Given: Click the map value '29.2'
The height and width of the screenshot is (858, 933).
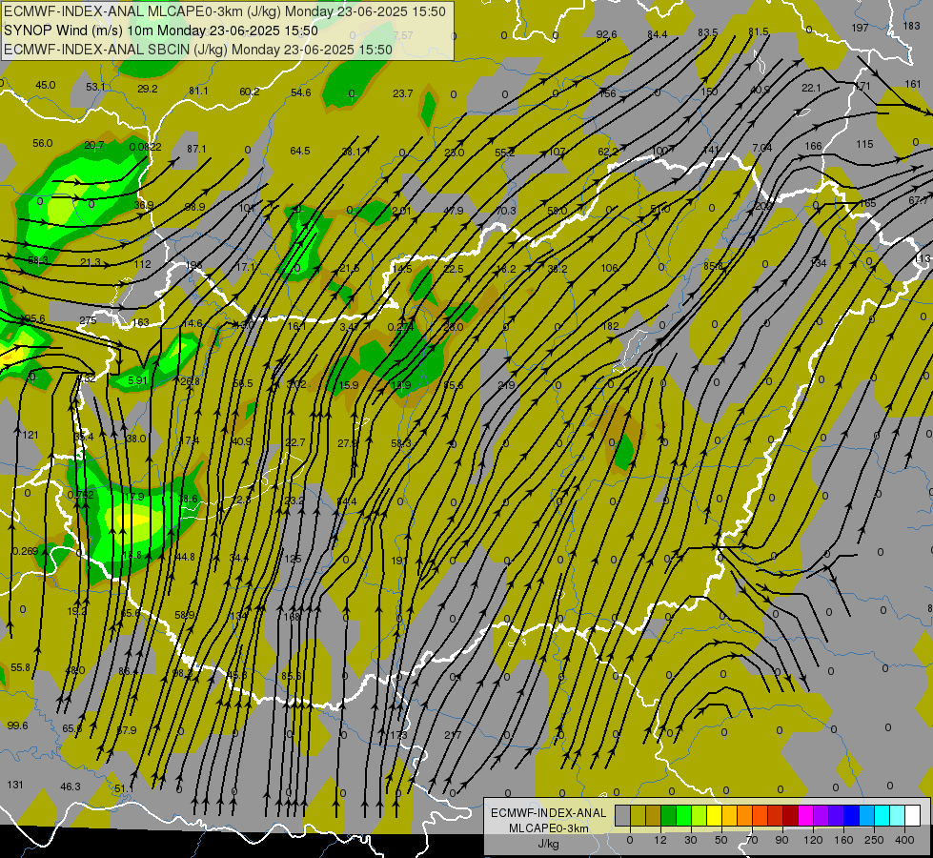Looking at the screenshot, I should (x=147, y=89).
